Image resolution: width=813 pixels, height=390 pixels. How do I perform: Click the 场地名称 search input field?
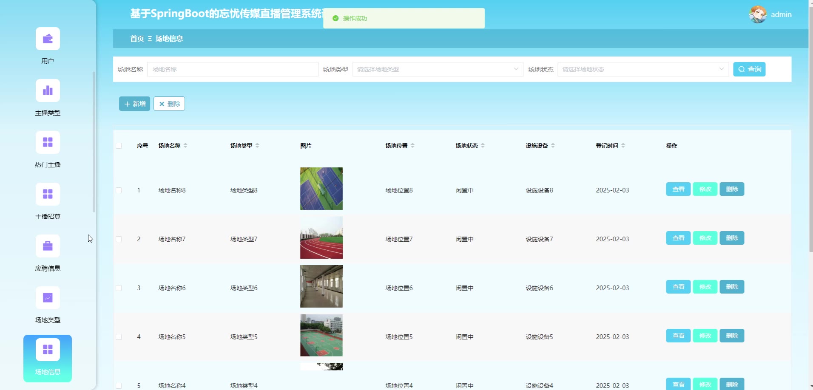[x=232, y=69]
